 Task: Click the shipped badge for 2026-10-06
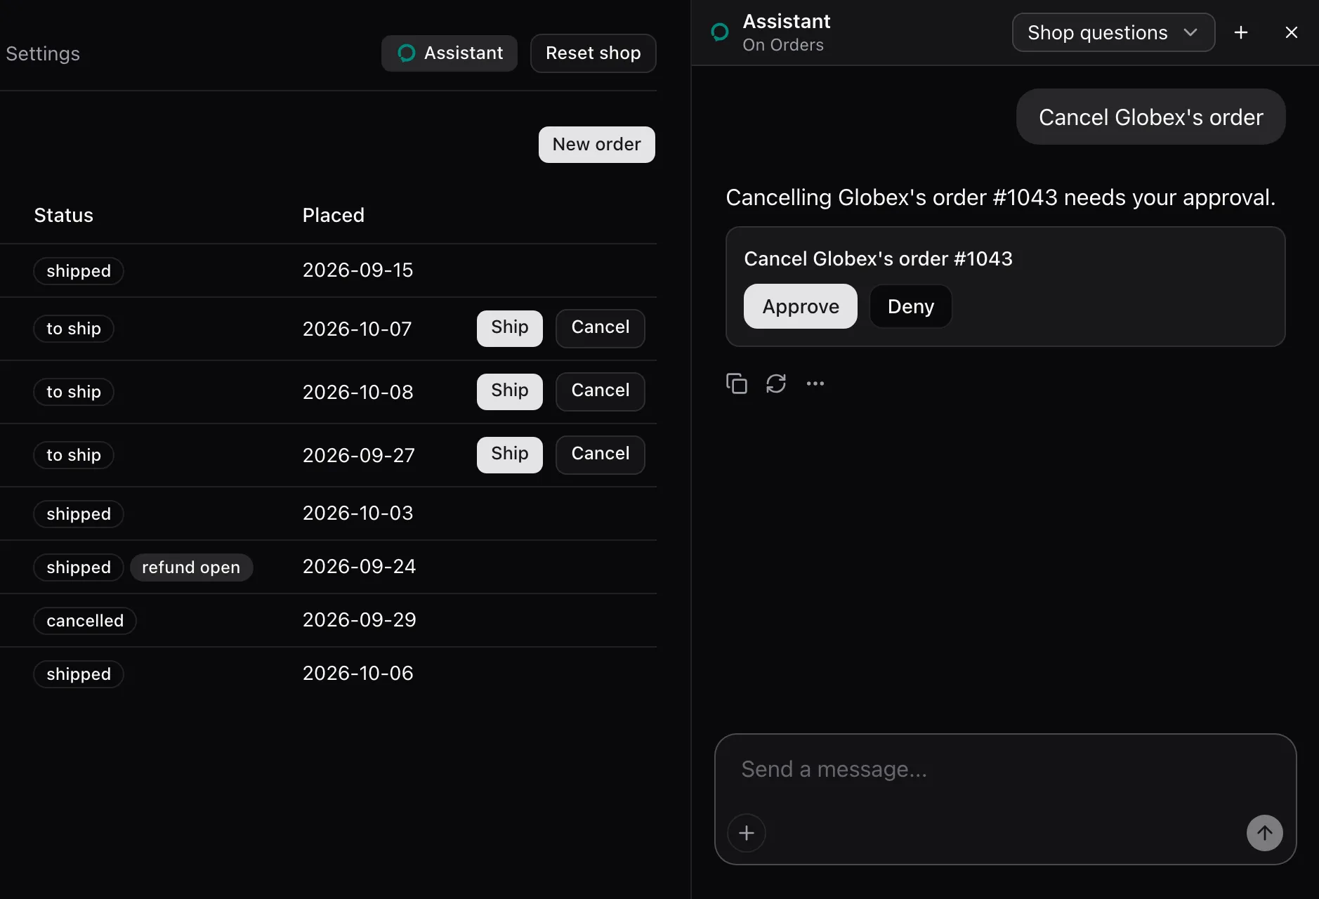pos(79,674)
